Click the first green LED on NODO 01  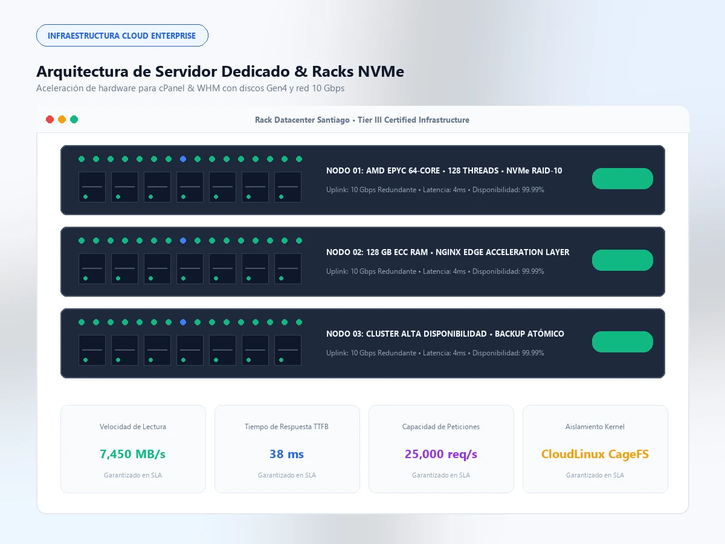click(82, 159)
